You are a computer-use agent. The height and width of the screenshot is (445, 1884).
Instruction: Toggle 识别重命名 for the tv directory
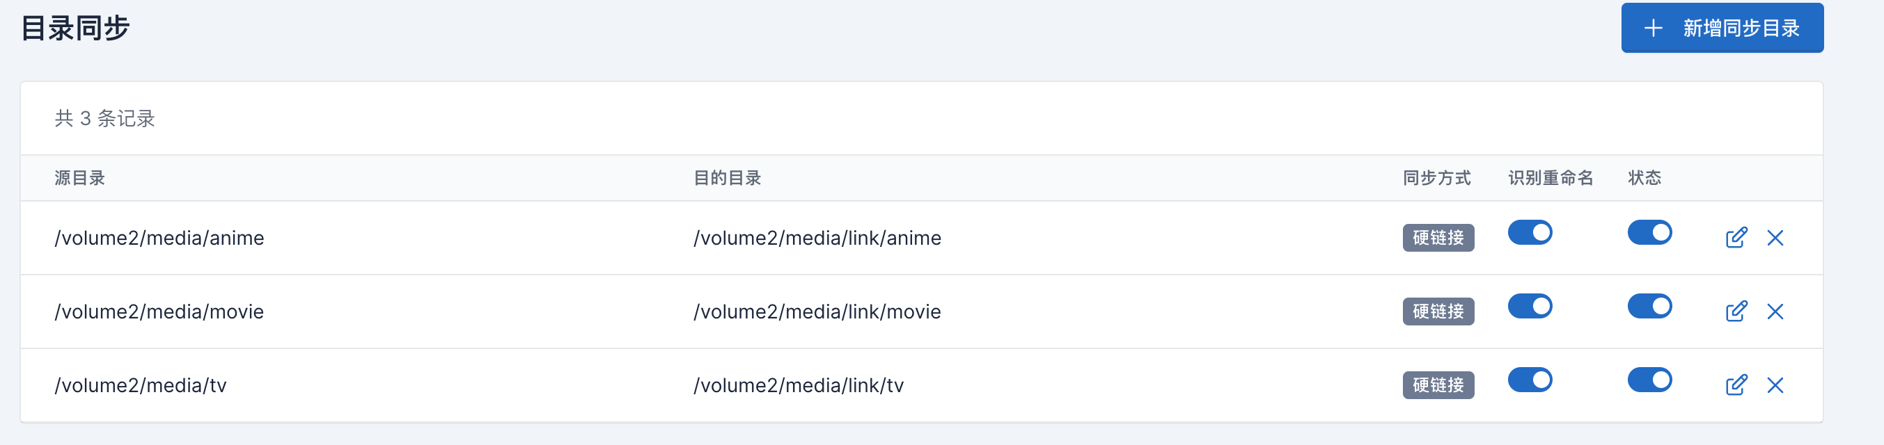click(1530, 380)
